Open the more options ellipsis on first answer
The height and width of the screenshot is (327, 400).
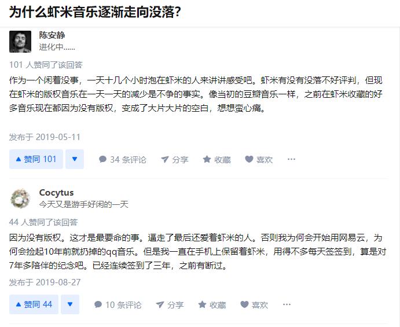tap(291, 159)
